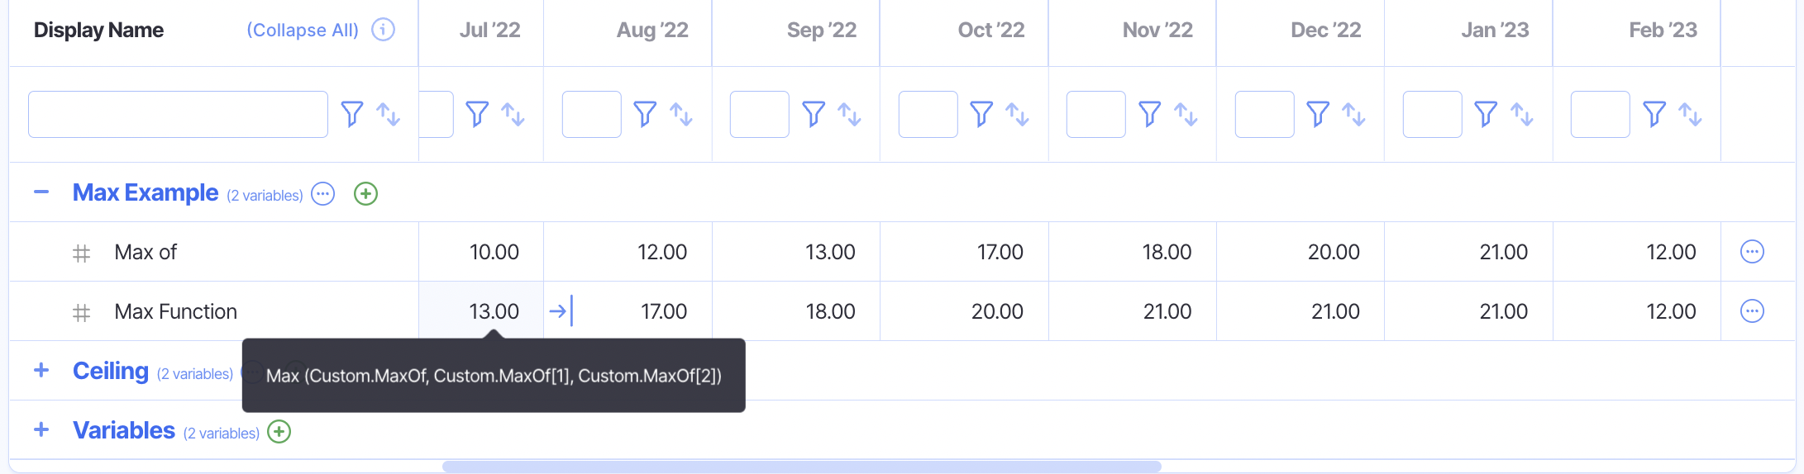Screen dimensions: 1804x474
Task: Collapse the Max Example group
Action: pyautogui.click(x=41, y=192)
